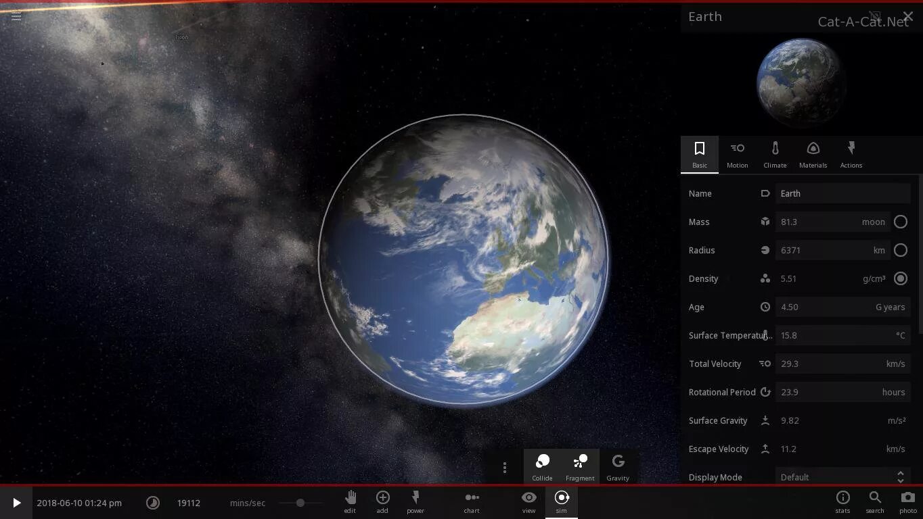
Task: Select the Mass lock radio button
Action: tap(901, 222)
